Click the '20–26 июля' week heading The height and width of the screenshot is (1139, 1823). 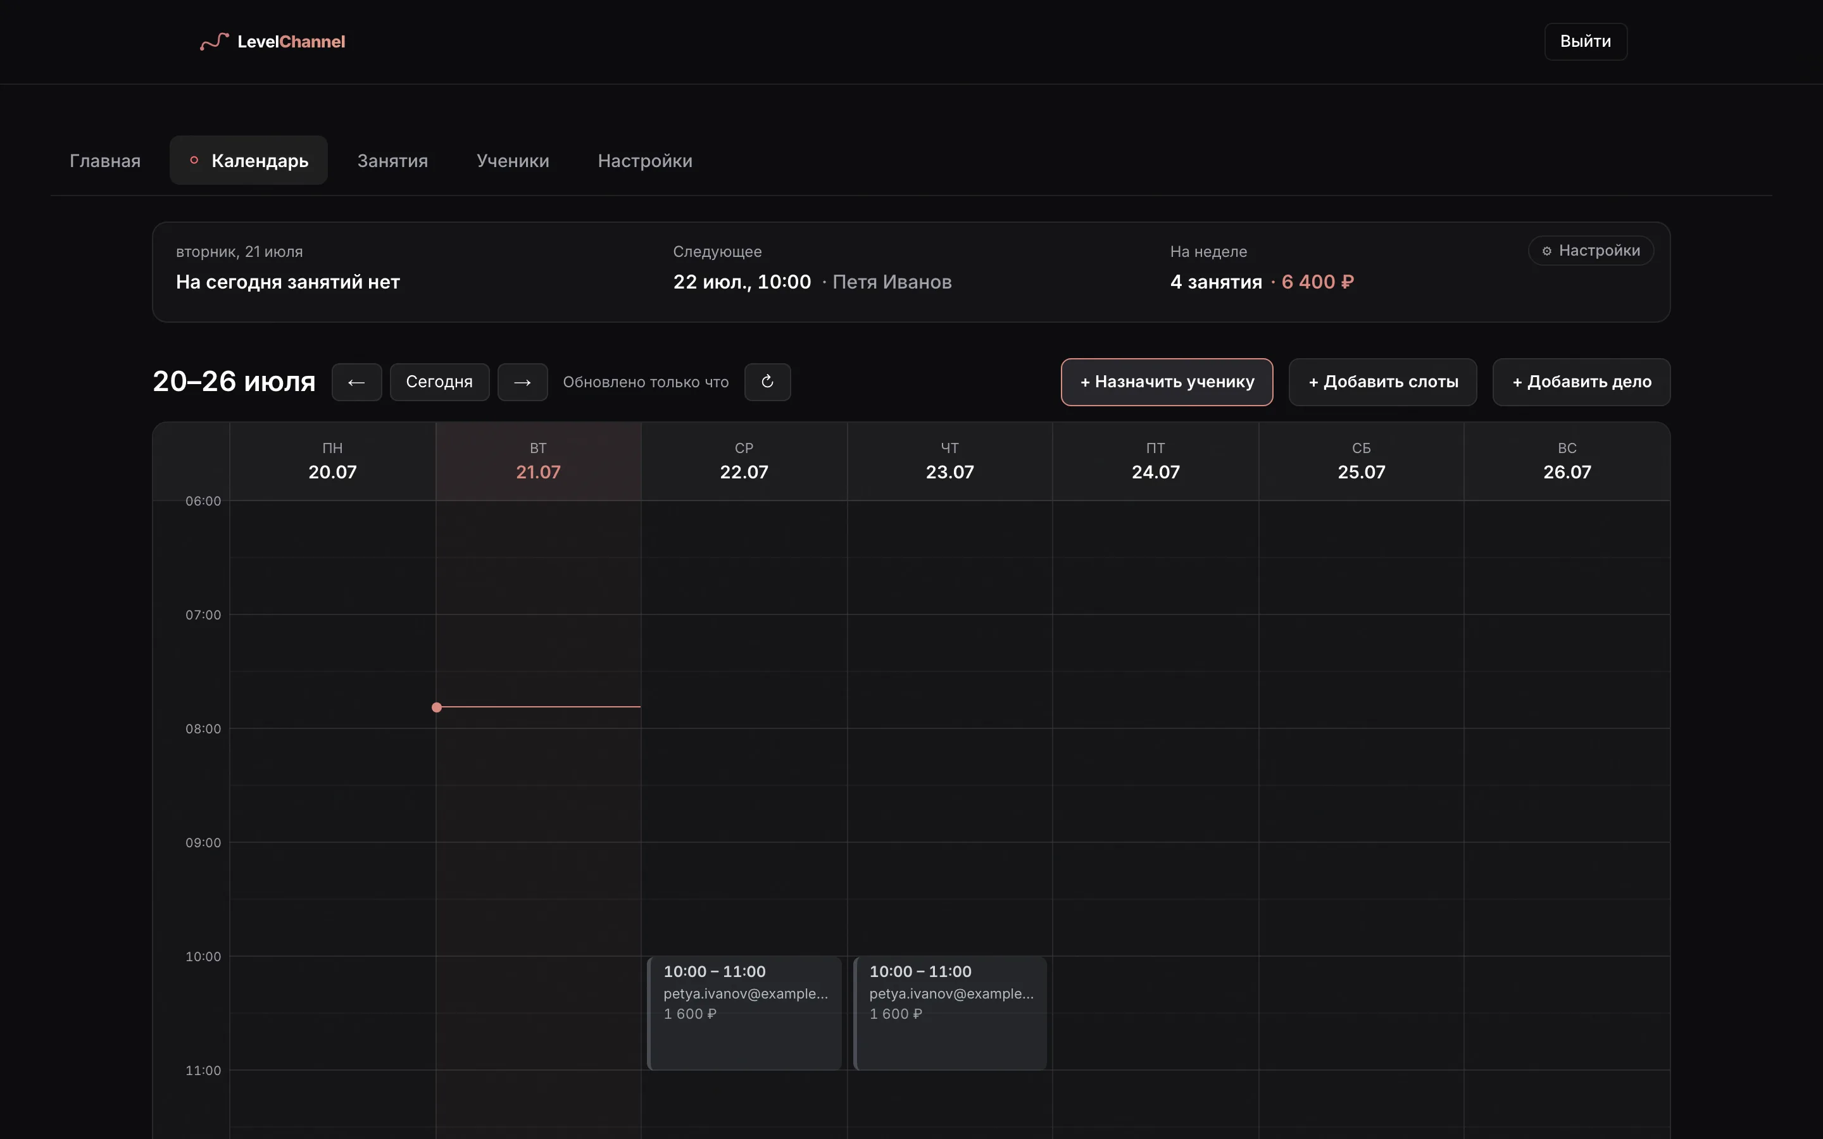click(x=234, y=381)
